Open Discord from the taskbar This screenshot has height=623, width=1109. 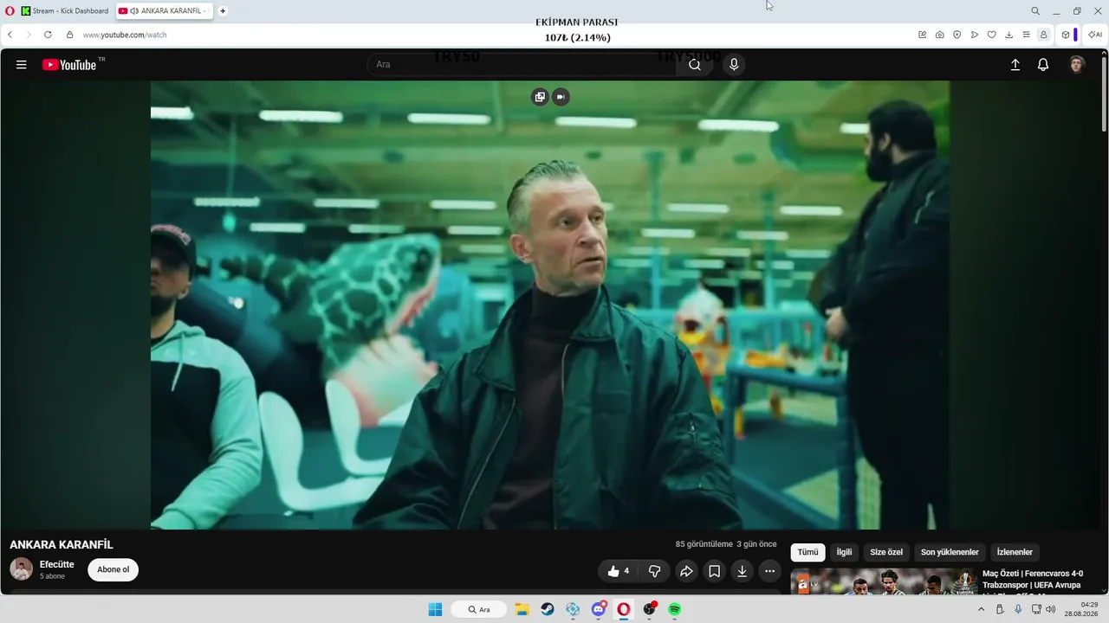coord(599,609)
